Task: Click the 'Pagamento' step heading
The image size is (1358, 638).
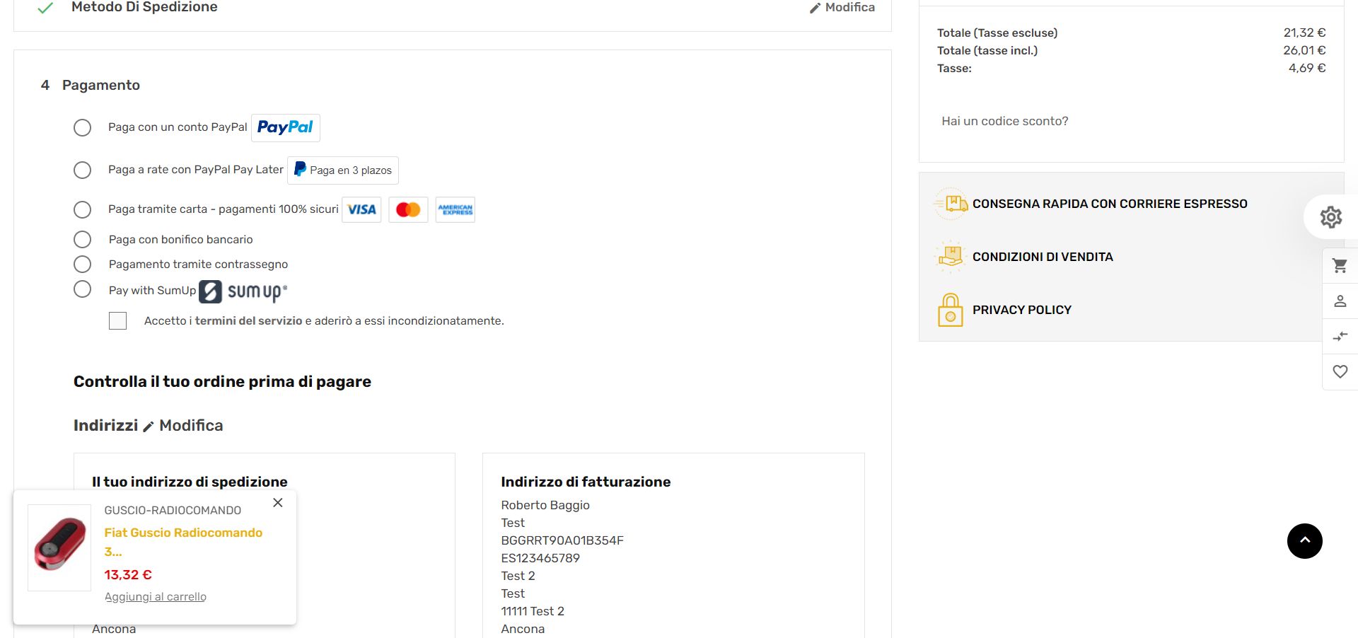Action: pos(101,85)
